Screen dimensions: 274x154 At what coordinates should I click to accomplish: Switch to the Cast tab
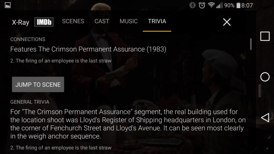(102, 21)
